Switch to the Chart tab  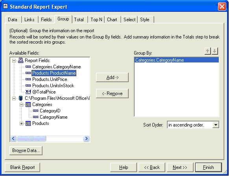click(112, 20)
